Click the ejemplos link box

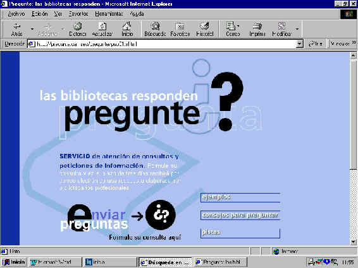point(240,197)
